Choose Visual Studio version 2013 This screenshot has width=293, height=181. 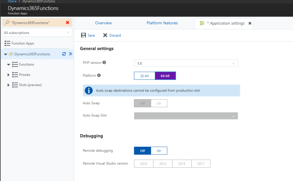click(163, 164)
